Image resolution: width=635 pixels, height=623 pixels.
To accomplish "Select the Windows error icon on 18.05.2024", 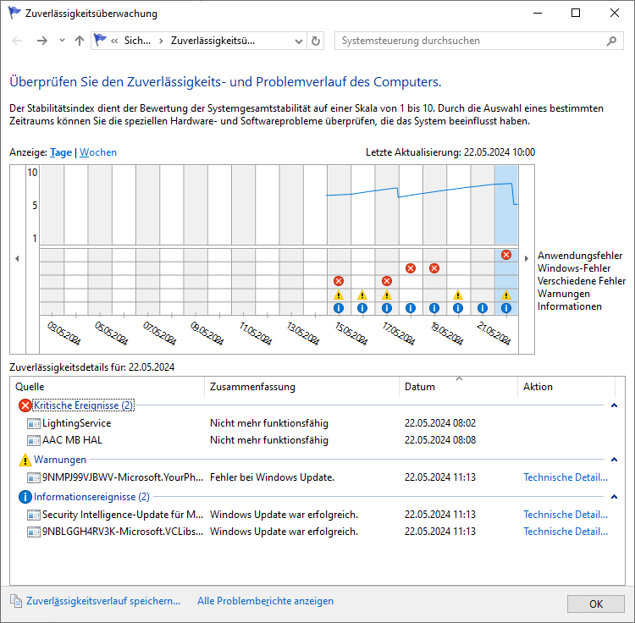I will [411, 268].
